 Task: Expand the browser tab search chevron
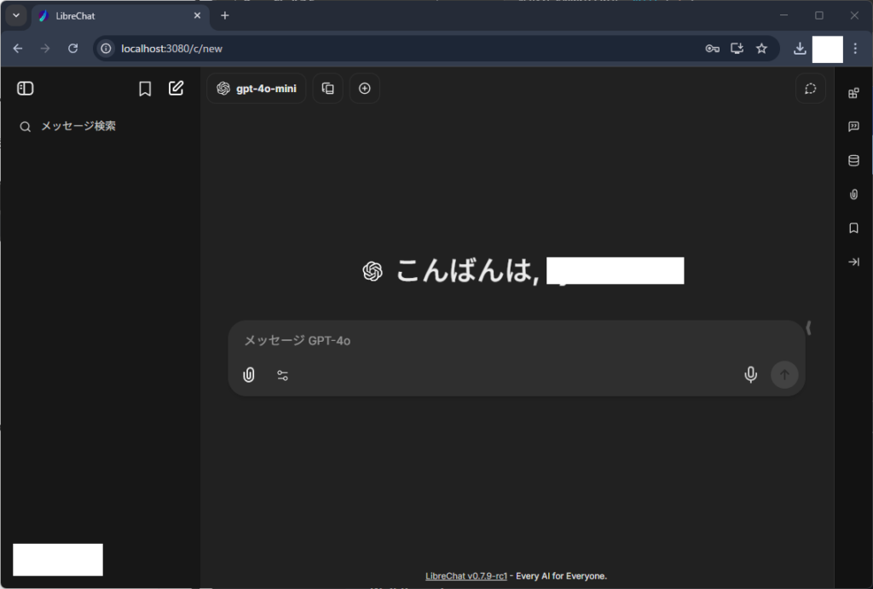14,14
